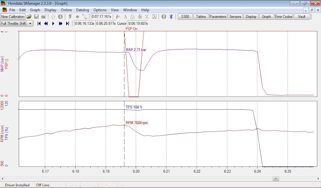Viewport: 321px width, 188px height.
Task: Click the MAP 2.71 bar label
Action: [x=136, y=50]
